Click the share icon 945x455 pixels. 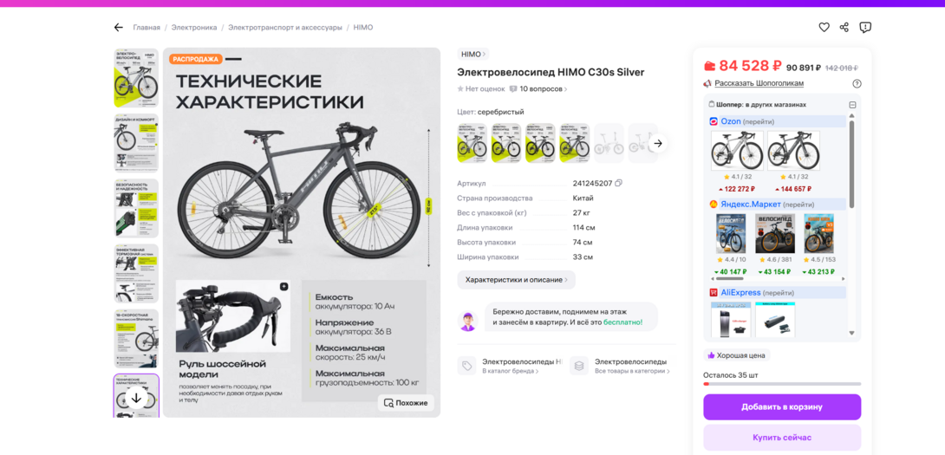click(844, 27)
